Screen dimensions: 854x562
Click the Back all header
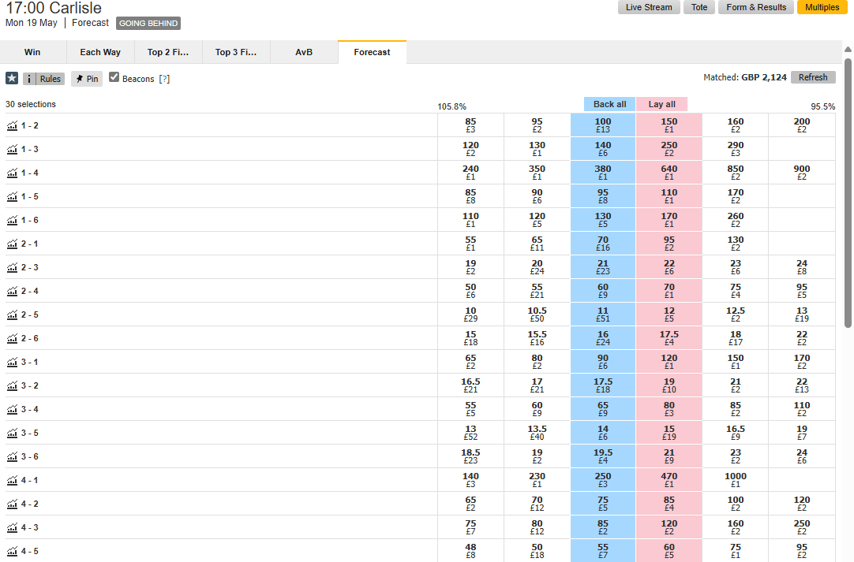(609, 104)
